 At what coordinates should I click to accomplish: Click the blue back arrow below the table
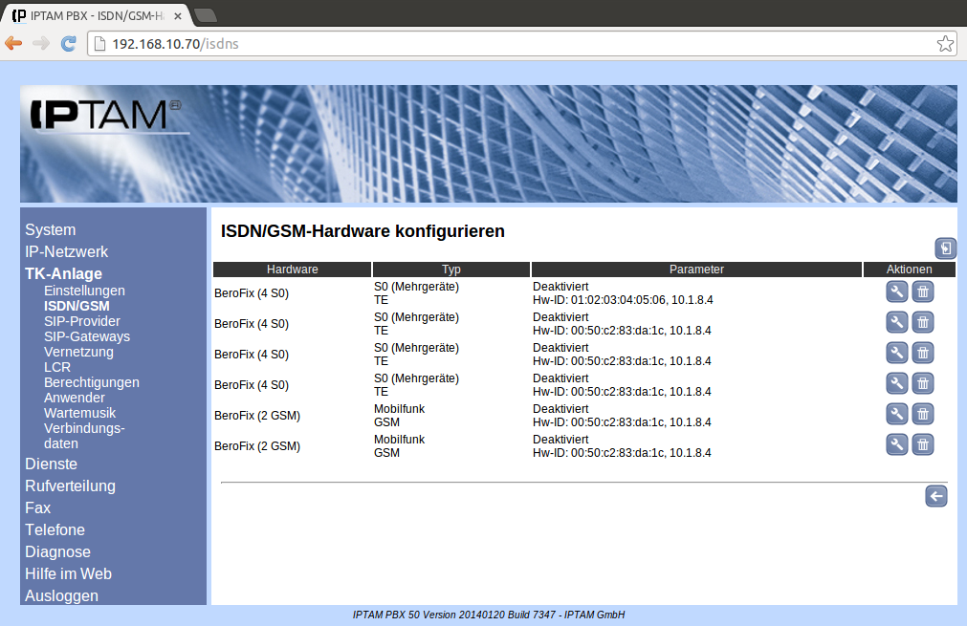point(935,496)
